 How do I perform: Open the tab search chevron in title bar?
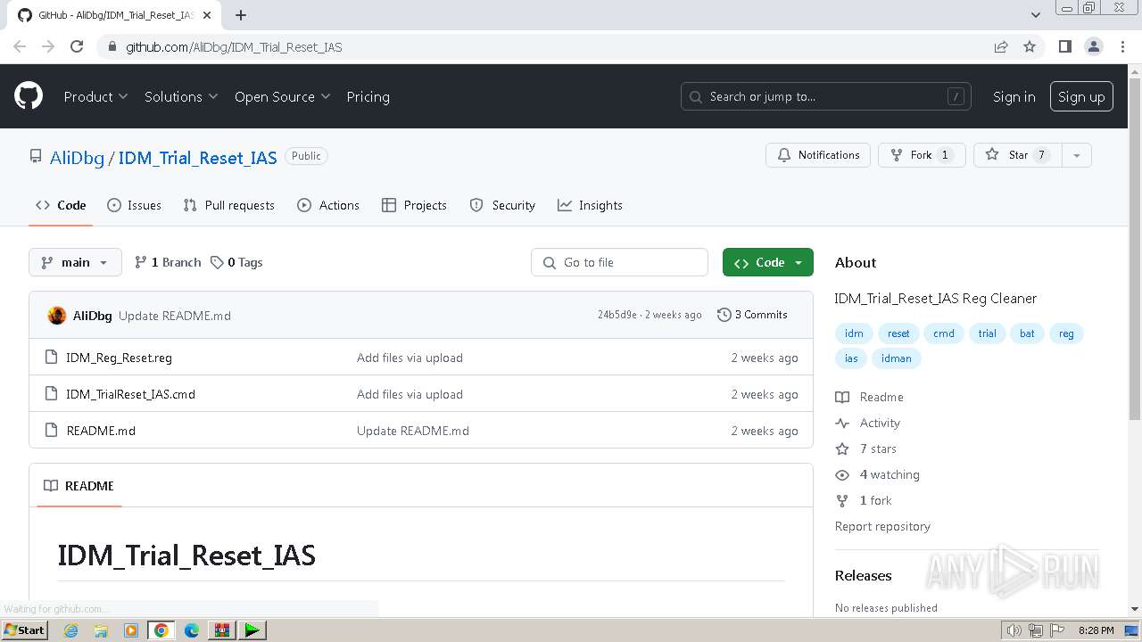coord(1036,15)
